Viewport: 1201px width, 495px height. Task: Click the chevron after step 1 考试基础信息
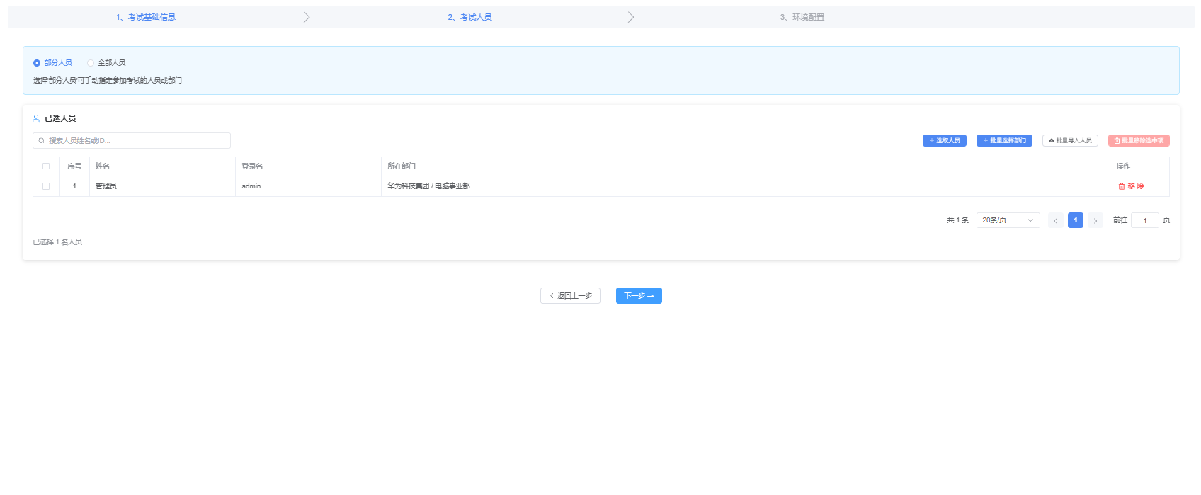307,17
